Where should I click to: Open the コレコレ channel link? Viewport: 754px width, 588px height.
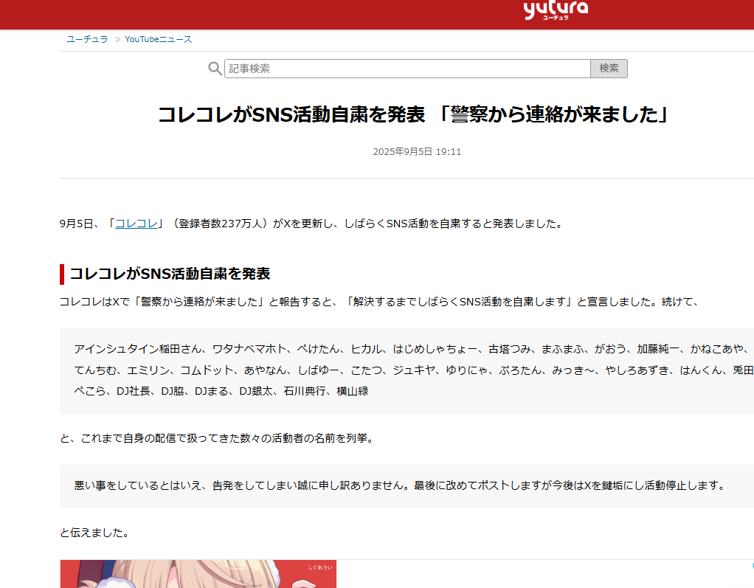136,224
